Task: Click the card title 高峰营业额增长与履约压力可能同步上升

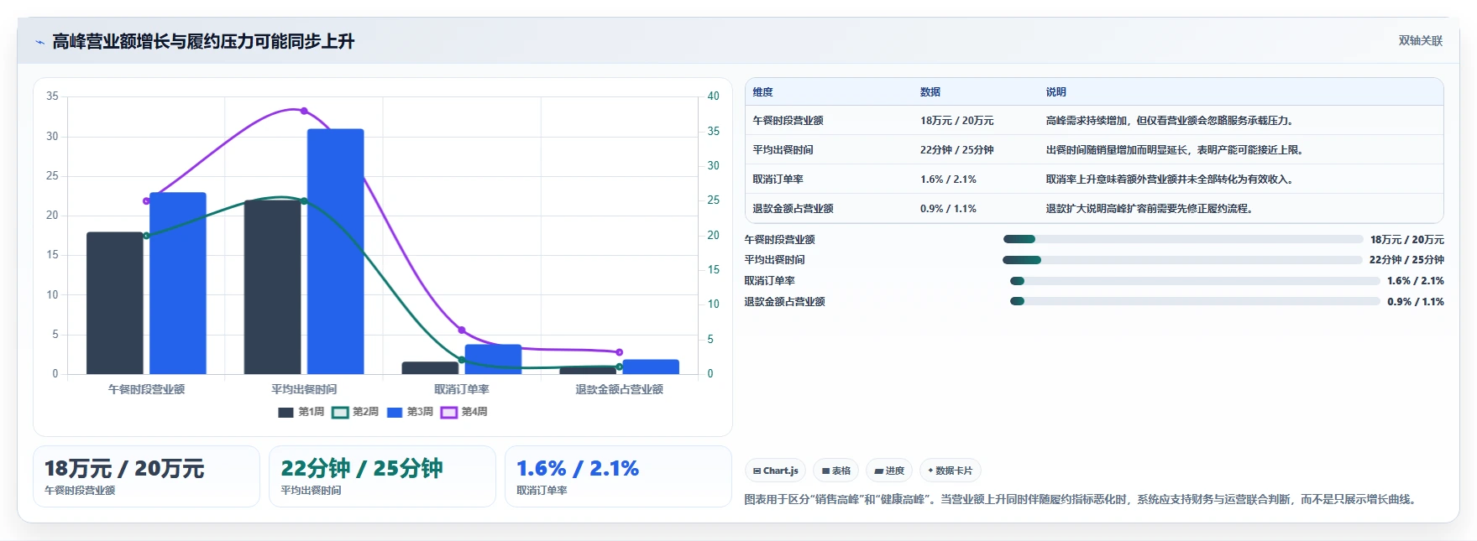Action: click(x=203, y=42)
